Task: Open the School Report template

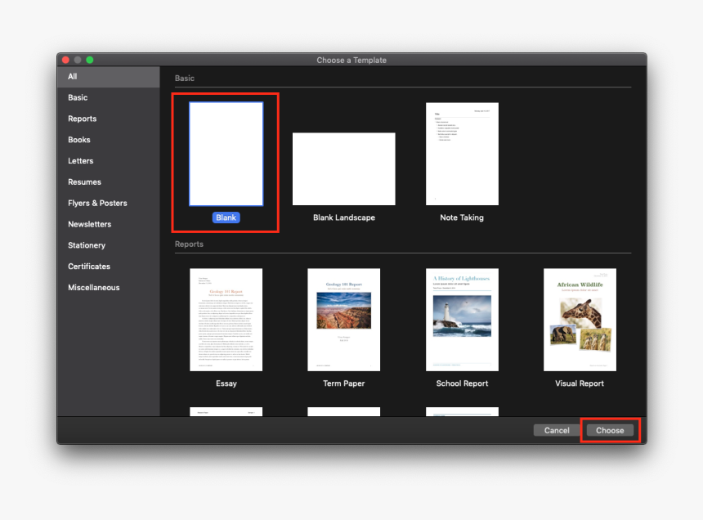Action: pyautogui.click(x=462, y=319)
